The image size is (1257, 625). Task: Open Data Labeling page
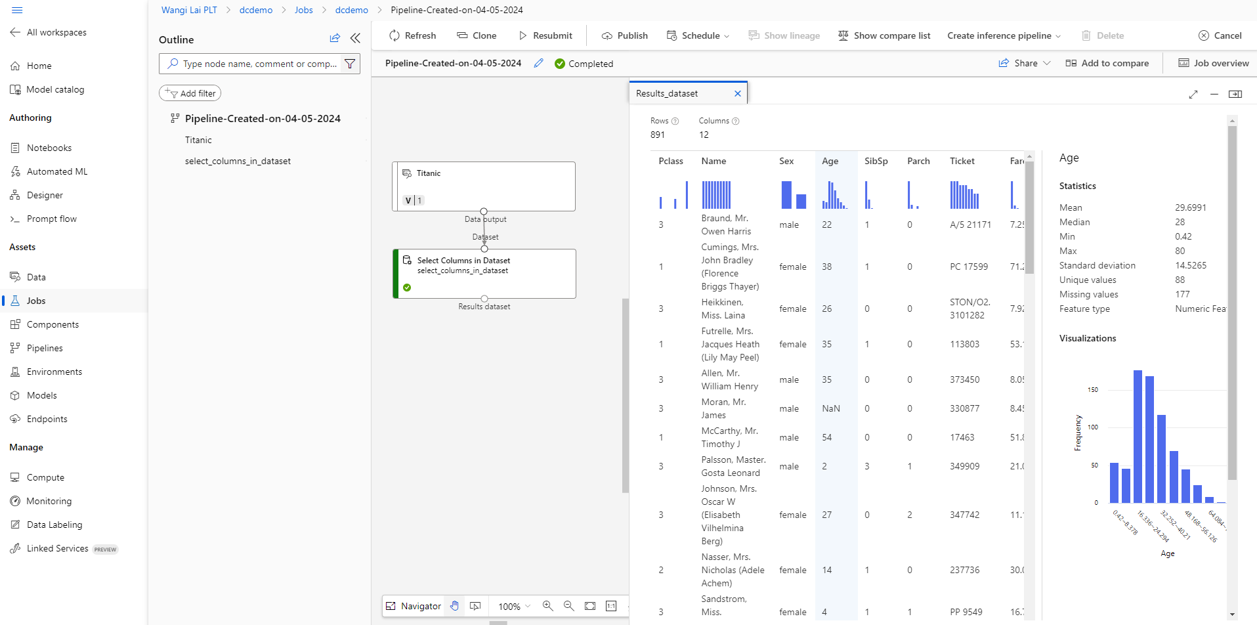tap(47, 525)
